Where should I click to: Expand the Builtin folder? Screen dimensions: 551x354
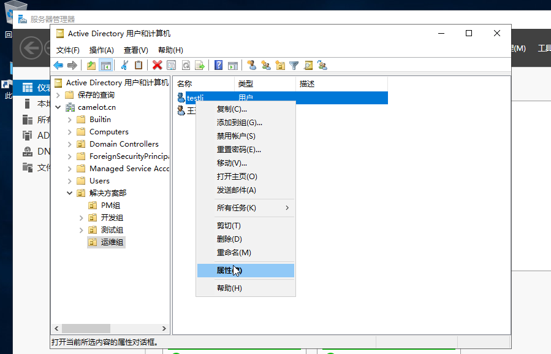tap(70, 120)
